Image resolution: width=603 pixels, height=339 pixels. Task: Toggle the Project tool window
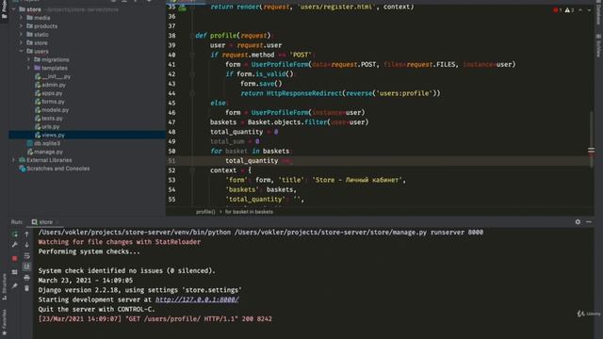4,10
